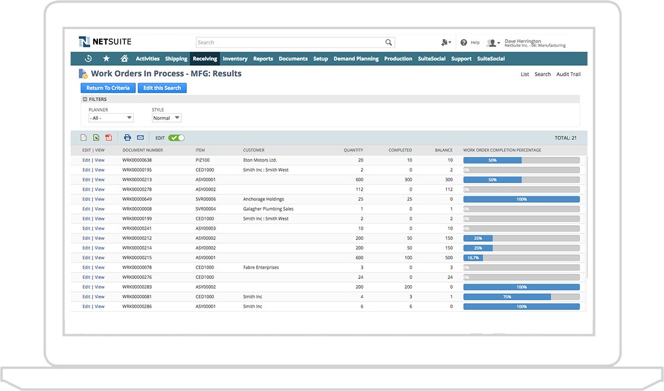
Task: Click the Help question mark icon
Action: click(464, 43)
